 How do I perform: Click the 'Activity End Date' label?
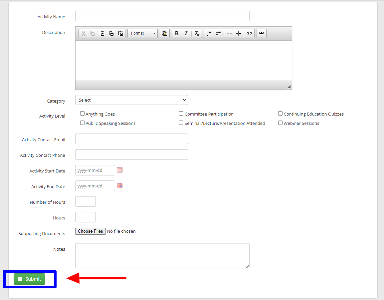click(x=48, y=186)
